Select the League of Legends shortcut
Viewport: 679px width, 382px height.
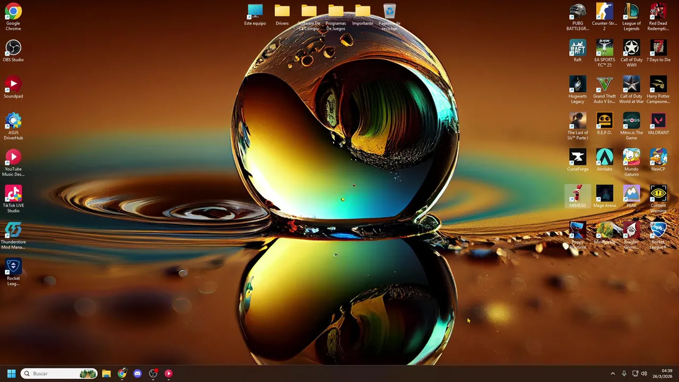(x=631, y=17)
